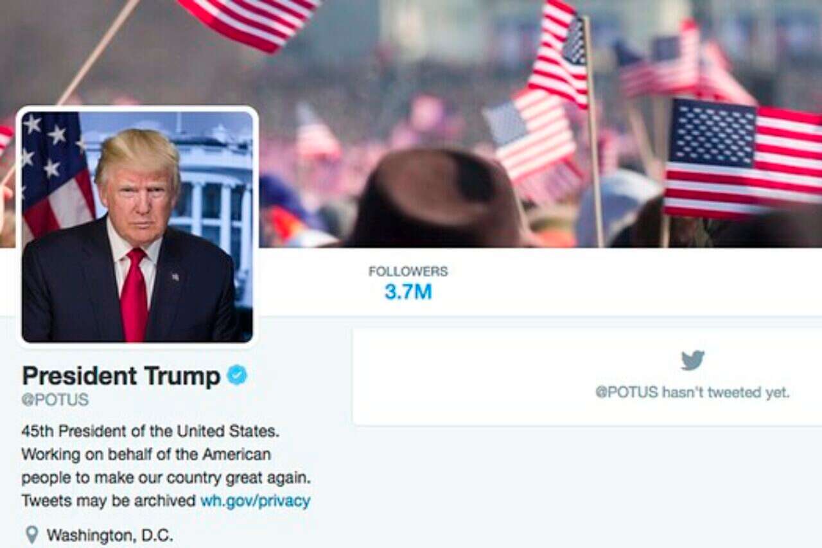Click the @POTUS handle below the name
Screen dimensions: 822x548
55,400
